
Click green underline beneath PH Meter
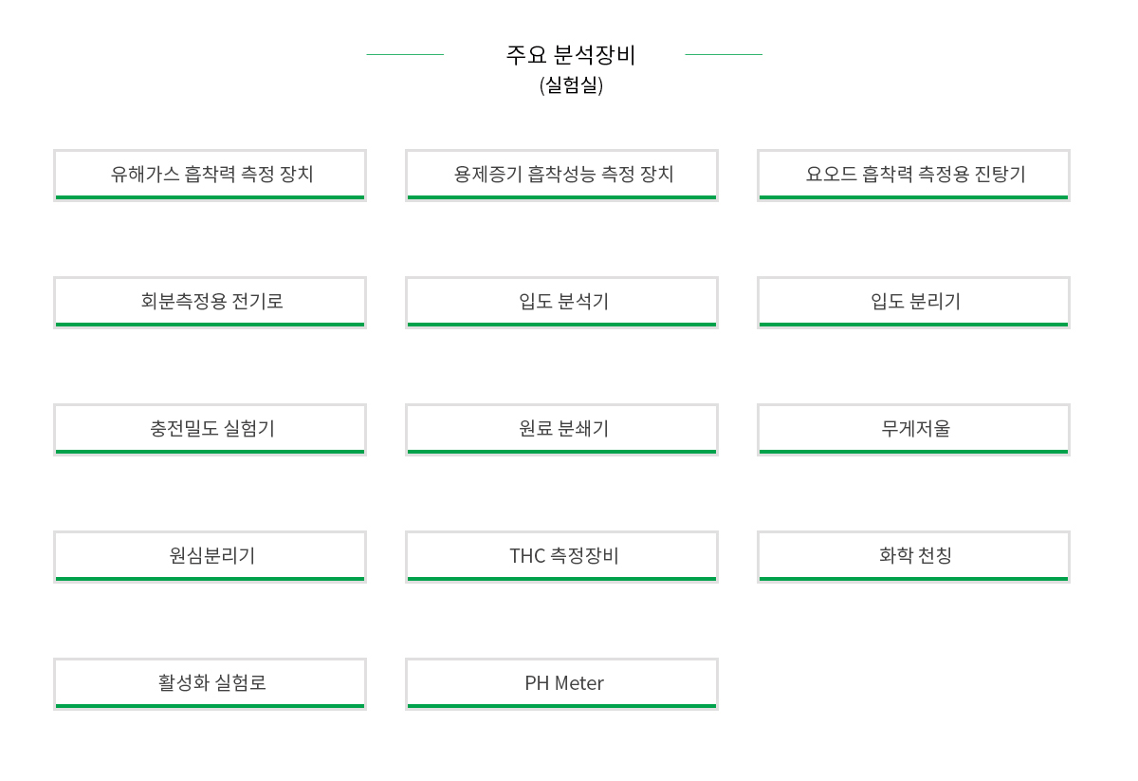click(x=561, y=706)
